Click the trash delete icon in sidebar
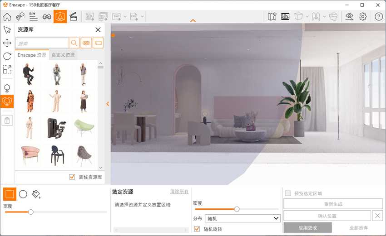This screenshot has height=236, width=386. [x=7, y=120]
